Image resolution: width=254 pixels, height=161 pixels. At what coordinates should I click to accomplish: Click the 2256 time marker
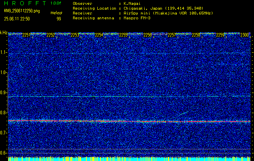[x=147, y=35]
